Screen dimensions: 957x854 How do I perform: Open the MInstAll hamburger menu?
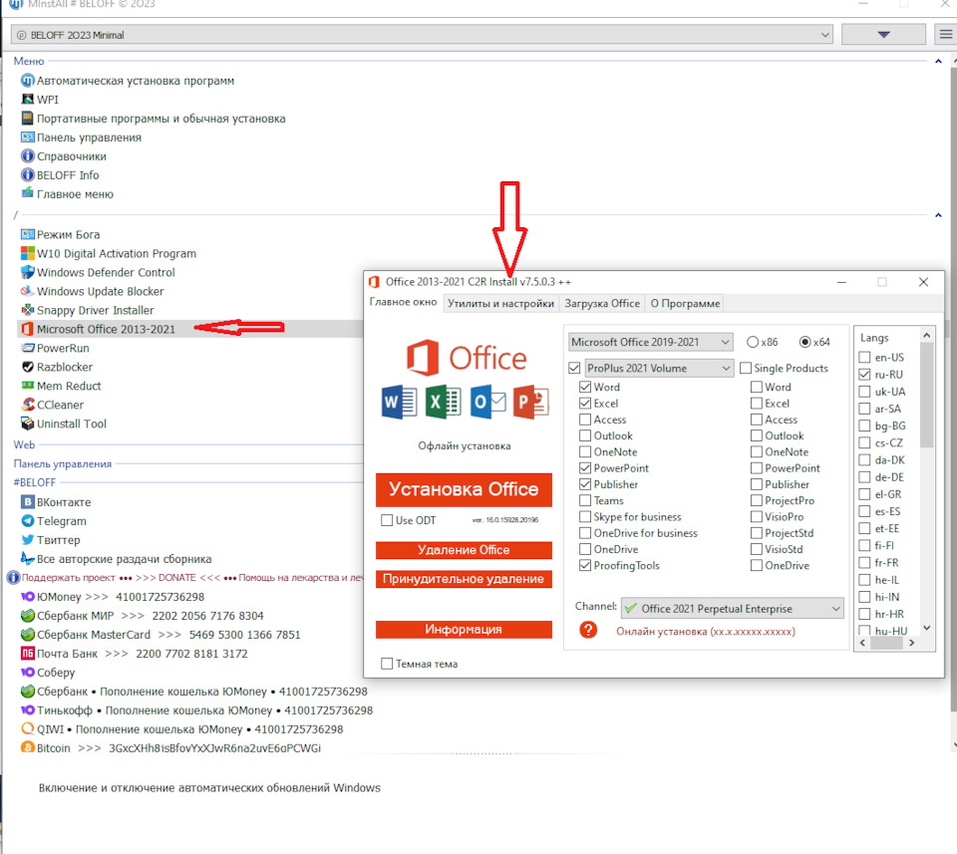tap(946, 35)
